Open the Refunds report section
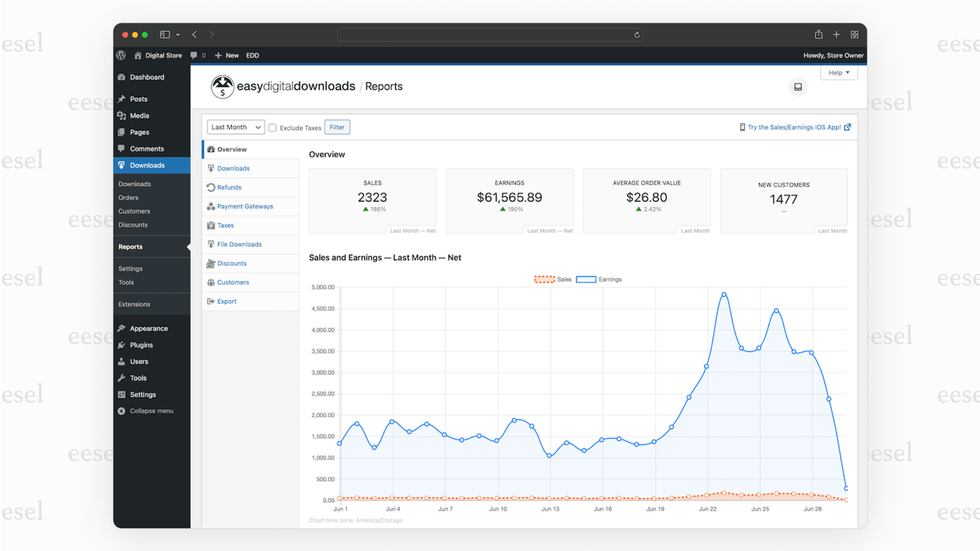Screen dimensions: 980x551 (229, 187)
